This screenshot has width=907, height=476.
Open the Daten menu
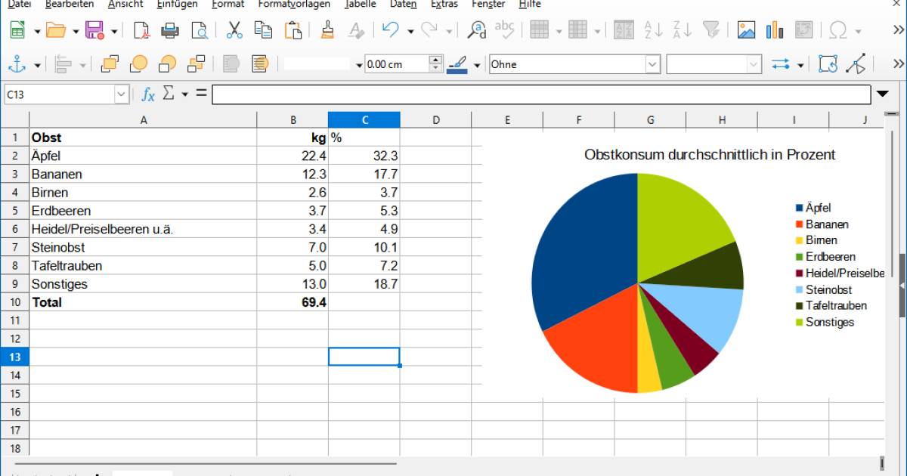pos(403,4)
